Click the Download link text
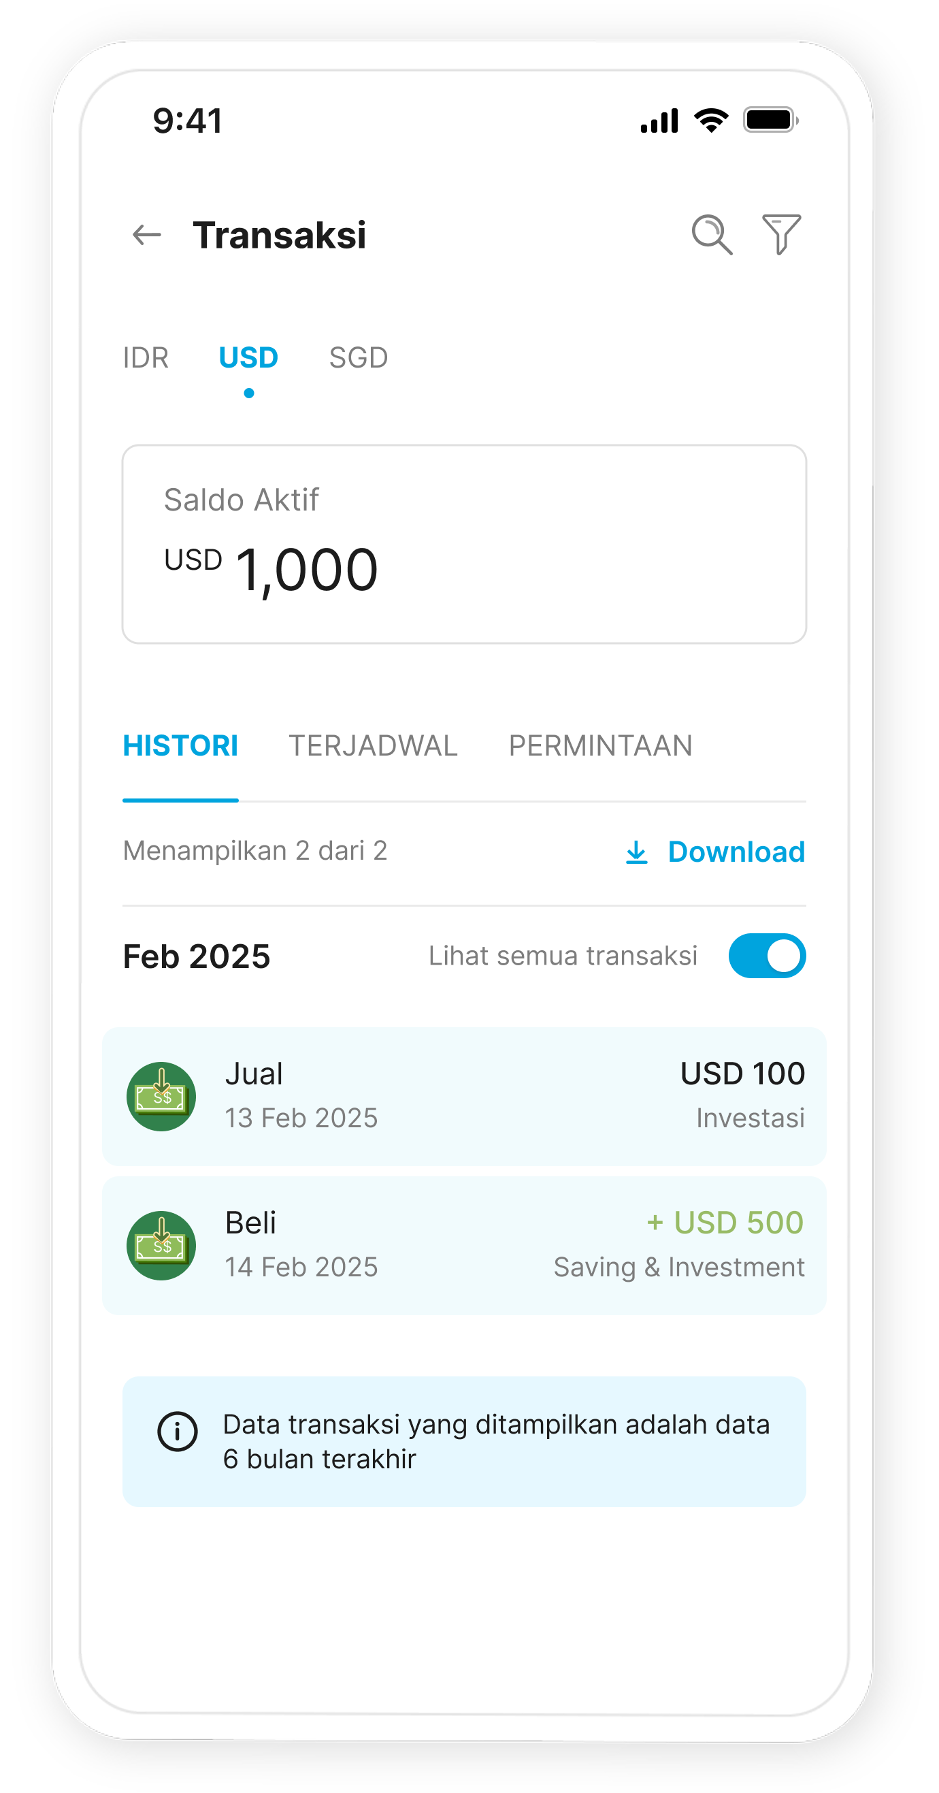This screenshot has height=1793, width=939. [736, 852]
